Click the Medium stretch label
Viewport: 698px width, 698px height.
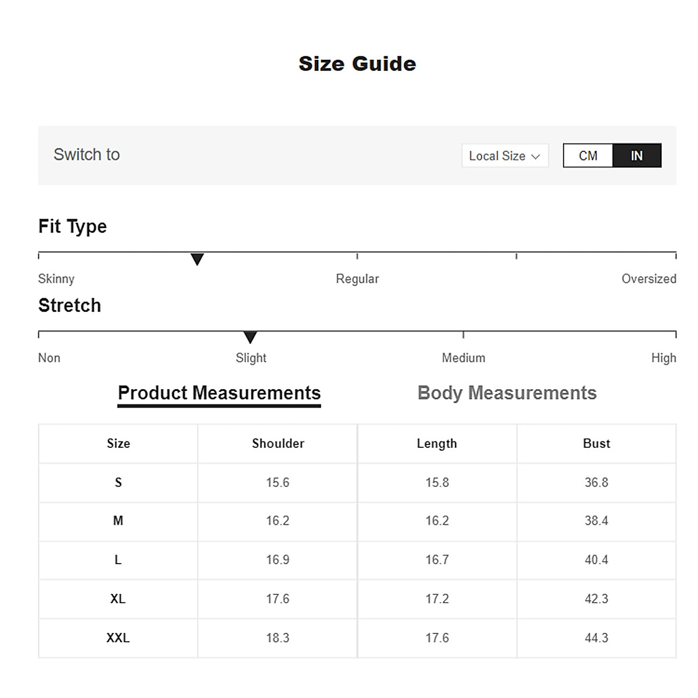click(x=464, y=358)
